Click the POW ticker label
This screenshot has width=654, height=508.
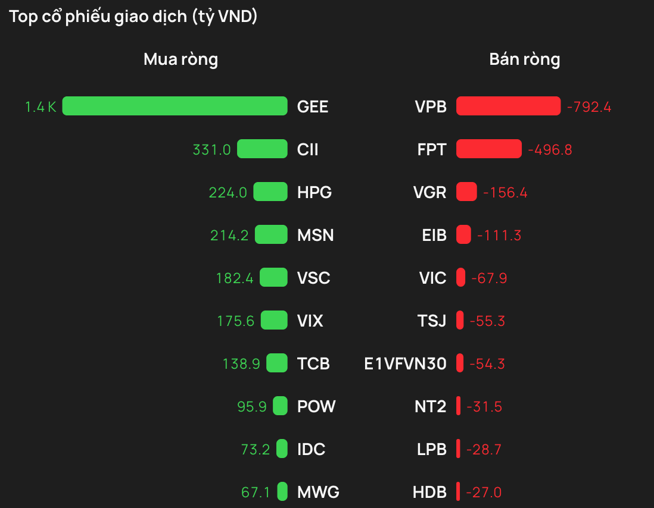pyautogui.click(x=316, y=406)
